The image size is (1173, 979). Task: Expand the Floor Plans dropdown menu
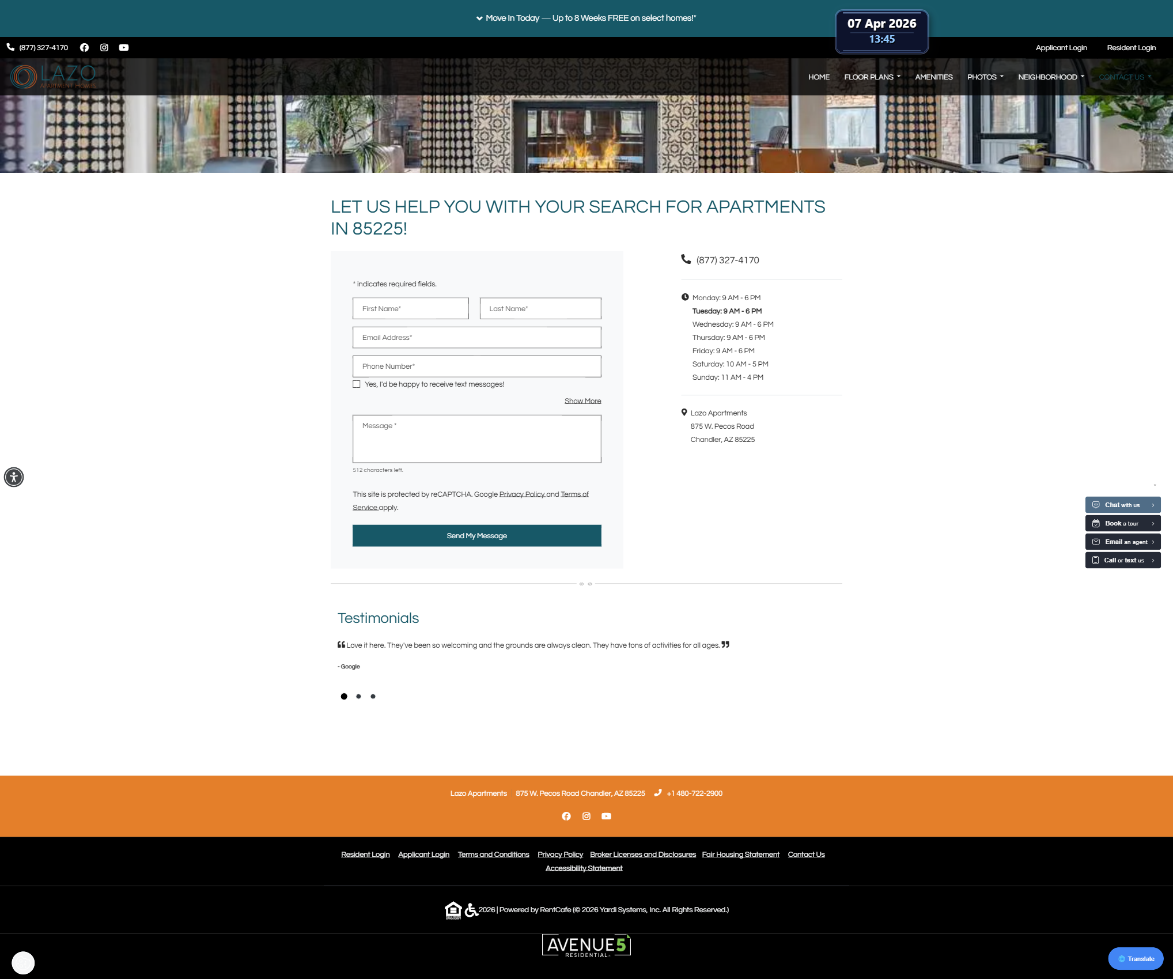[872, 77]
